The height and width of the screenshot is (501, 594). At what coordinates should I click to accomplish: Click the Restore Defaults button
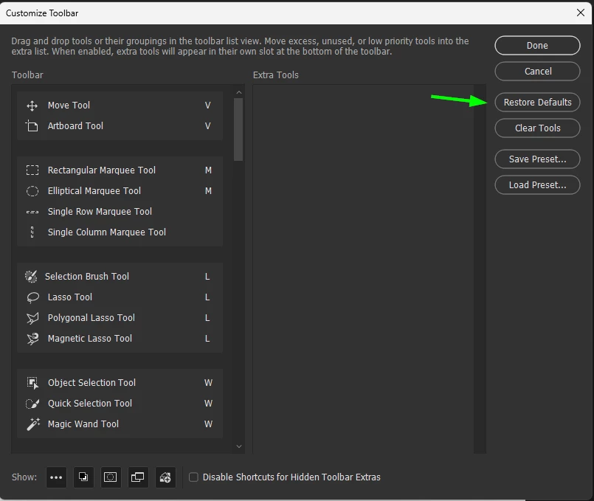tap(537, 103)
